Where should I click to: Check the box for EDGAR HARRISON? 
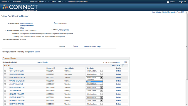point(5,104)
